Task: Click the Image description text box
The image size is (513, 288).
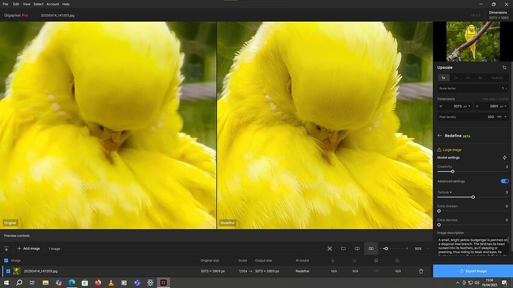Action: (473, 246)
